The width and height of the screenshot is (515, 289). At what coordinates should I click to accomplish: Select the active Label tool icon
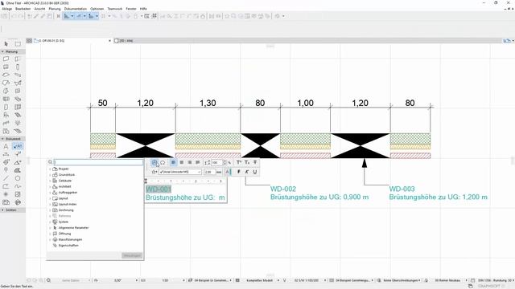pyautogui.click(x=18, y=146)
